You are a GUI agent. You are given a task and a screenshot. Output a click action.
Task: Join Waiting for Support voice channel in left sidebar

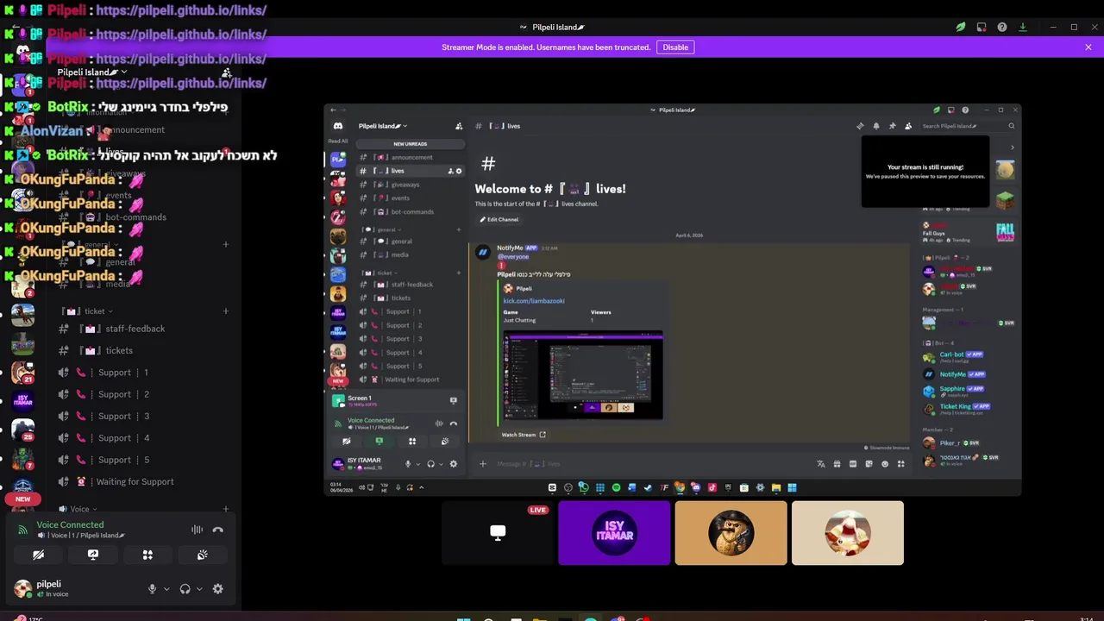142,481
